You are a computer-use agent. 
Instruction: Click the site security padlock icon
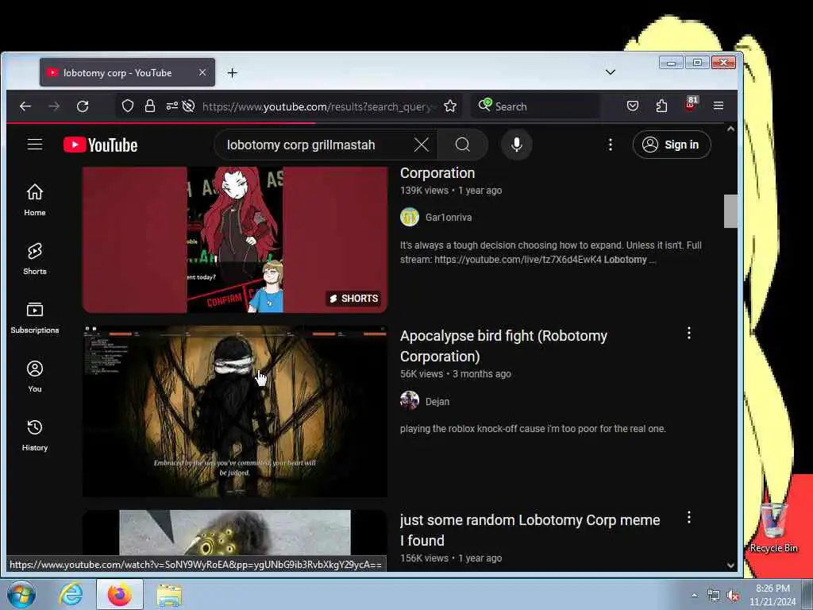click(x=150, y=106)
